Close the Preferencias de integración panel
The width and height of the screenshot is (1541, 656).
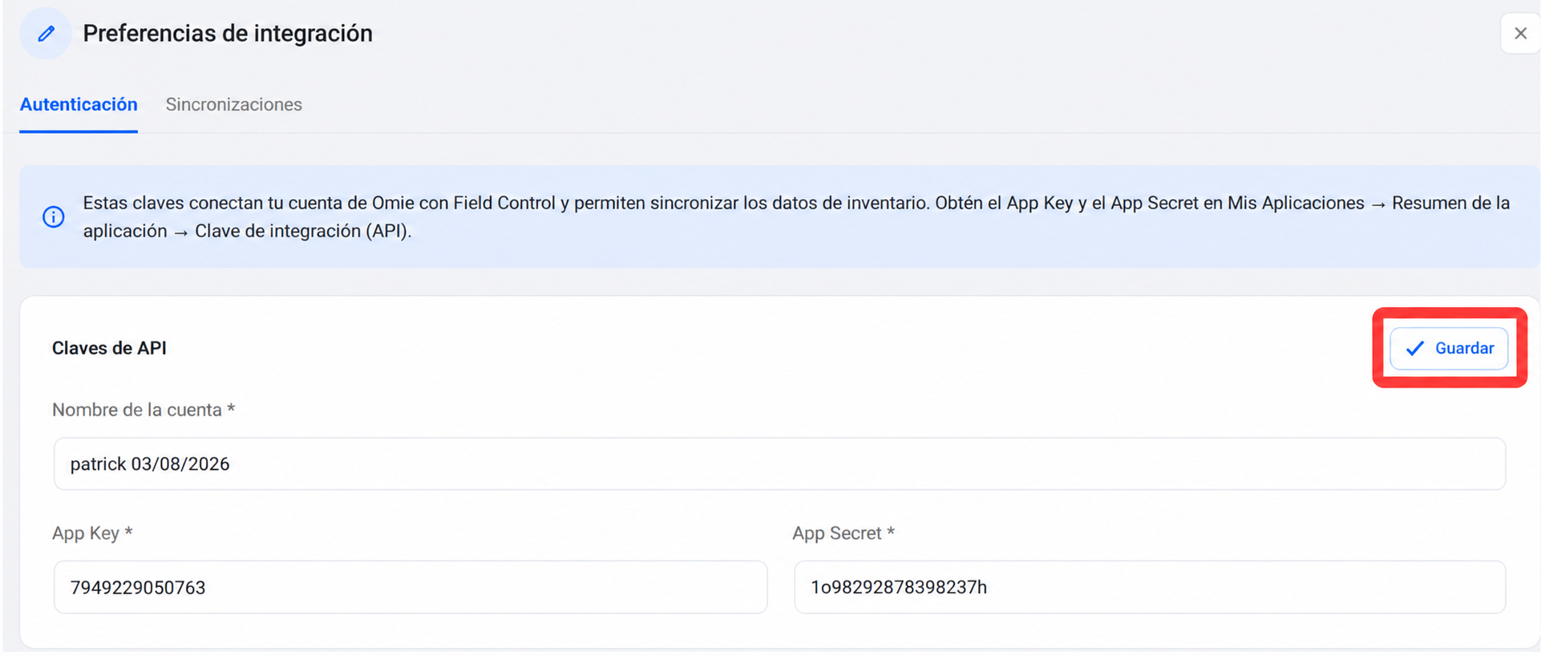pyautogui.click(x=1520, y=34)
